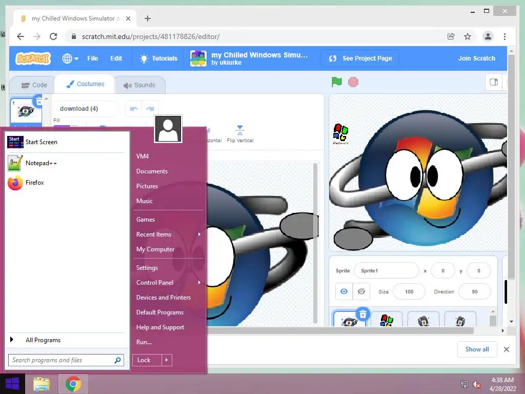Click the muted volume tray icon

477,384
